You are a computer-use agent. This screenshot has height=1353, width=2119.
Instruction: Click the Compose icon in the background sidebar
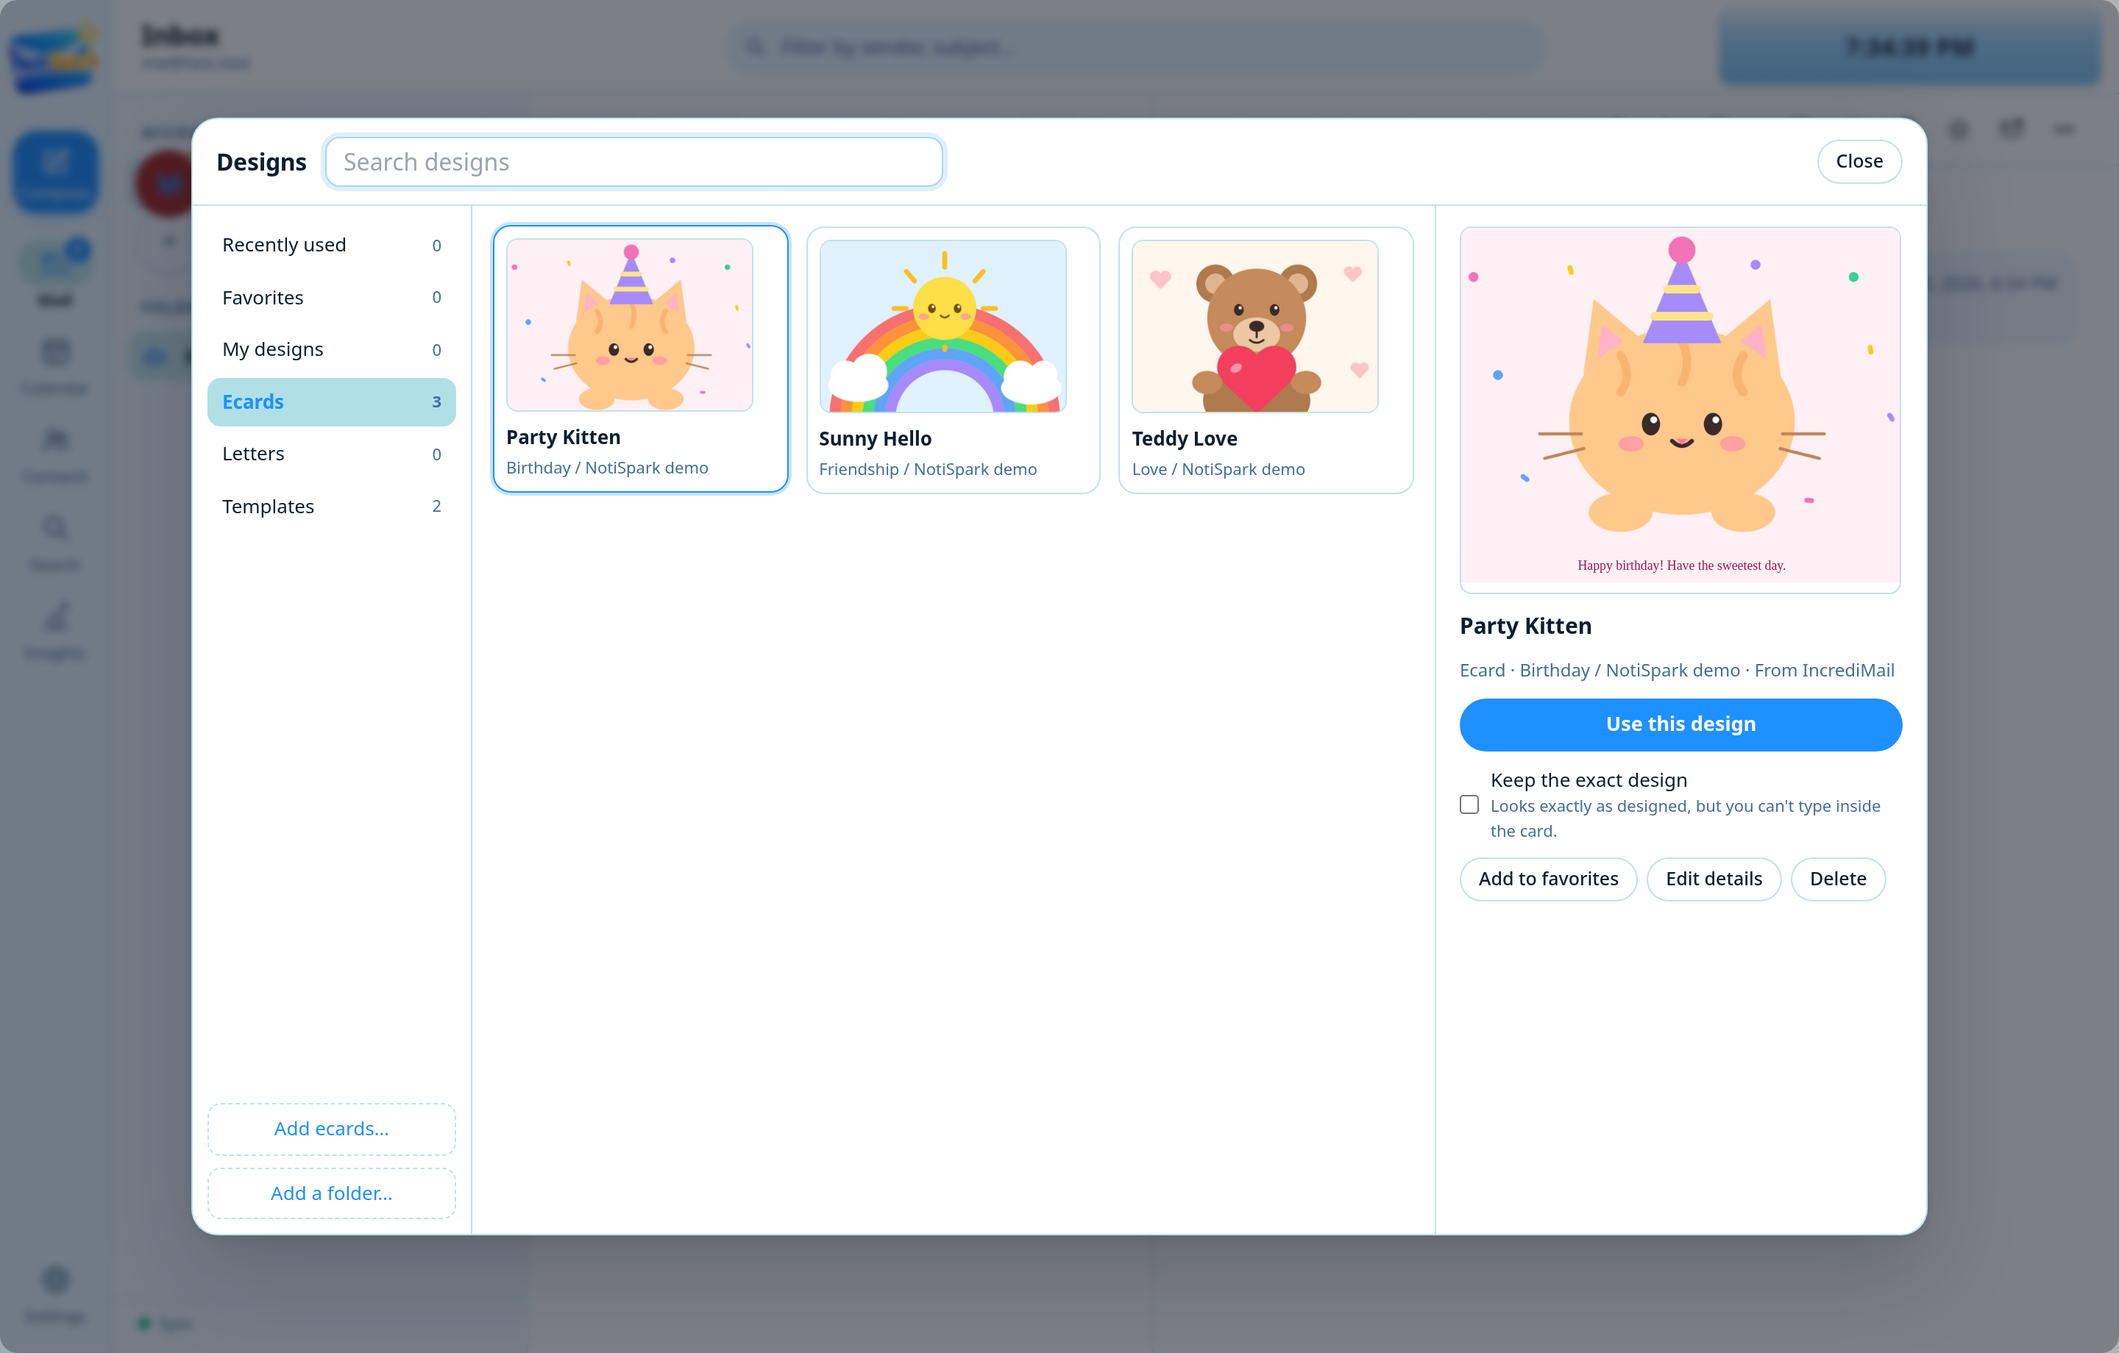pyautogui.click(x=55, y=171)
